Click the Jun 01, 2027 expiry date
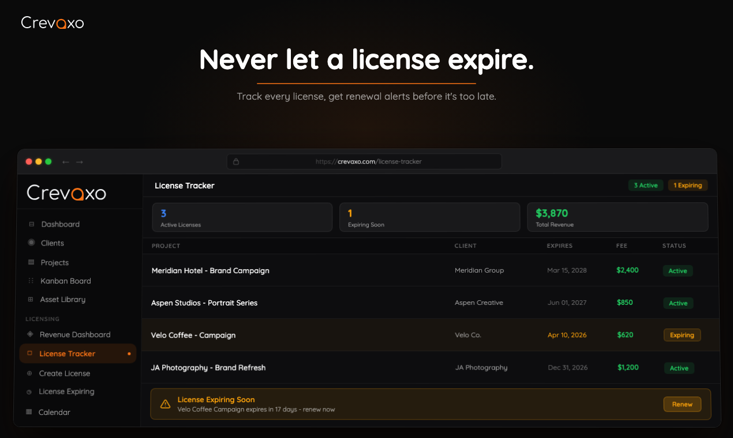This screenshot has height=438, width=733. tap(567, 303)
